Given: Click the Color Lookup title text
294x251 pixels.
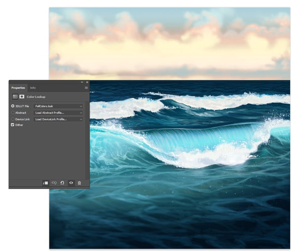Looking at the screenshot, I should point(36,97).
